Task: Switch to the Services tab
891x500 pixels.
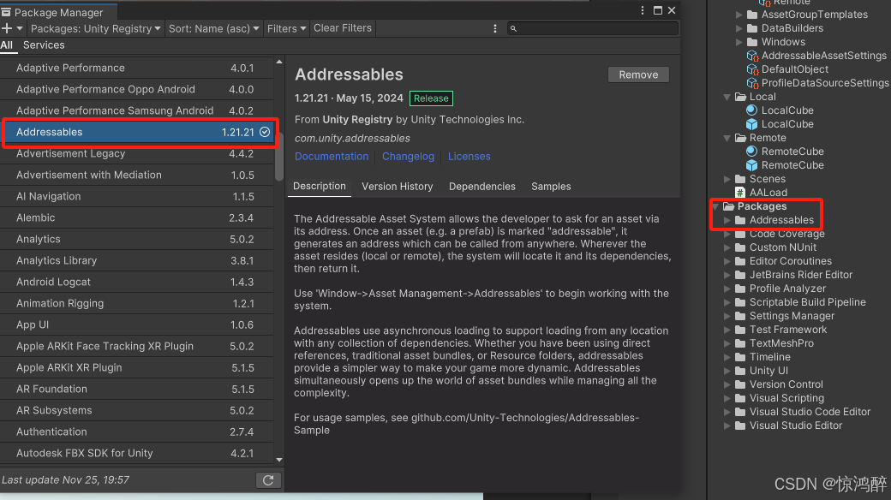Action: (x=44, y=45)
